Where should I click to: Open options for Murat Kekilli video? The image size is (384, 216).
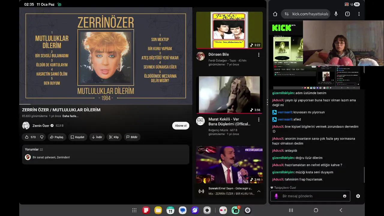pyautogui.click(x=259, y=119)
